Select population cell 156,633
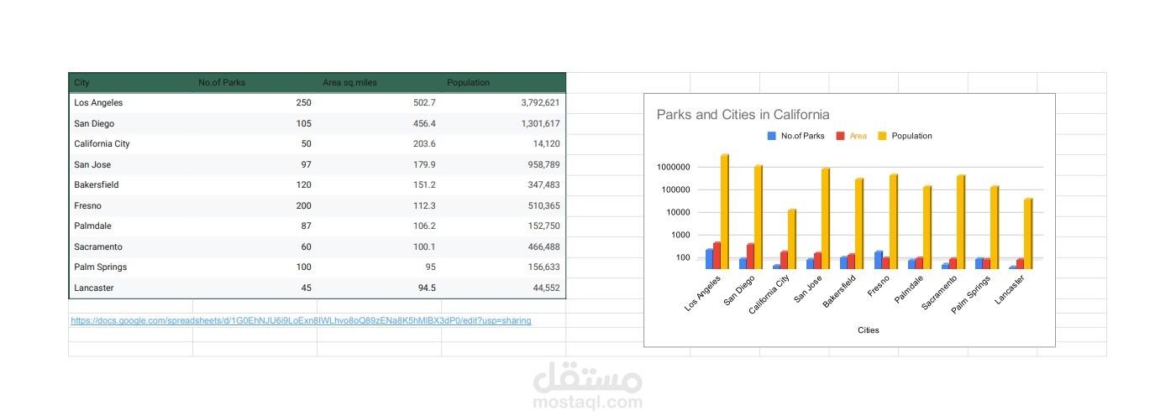The image size is (1176, 420). tap(543, 267)
